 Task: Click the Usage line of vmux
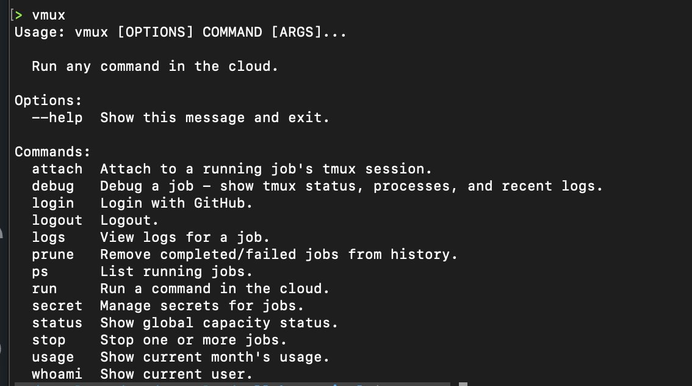pyautogui.click(x=180, y=31)
